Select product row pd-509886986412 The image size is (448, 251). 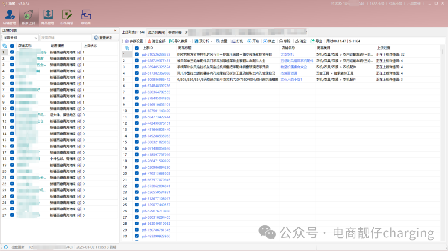281,79
